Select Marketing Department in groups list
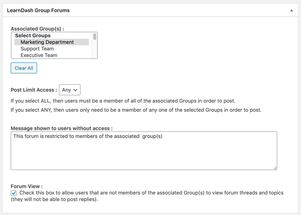This screenshot has width=301, height=215. [47, 42]
